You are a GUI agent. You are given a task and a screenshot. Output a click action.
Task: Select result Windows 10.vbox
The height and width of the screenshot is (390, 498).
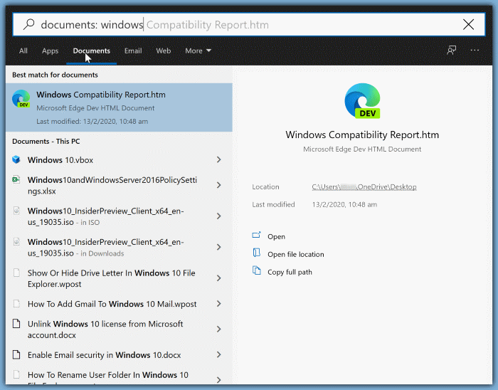[119, 159]
